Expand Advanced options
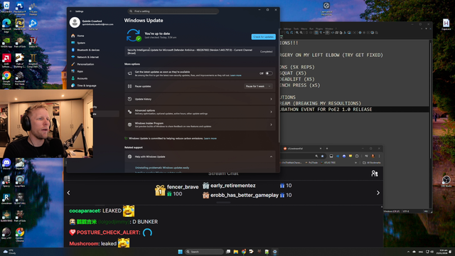The width and height of the screenshot is (455, 256). [200, 112]
